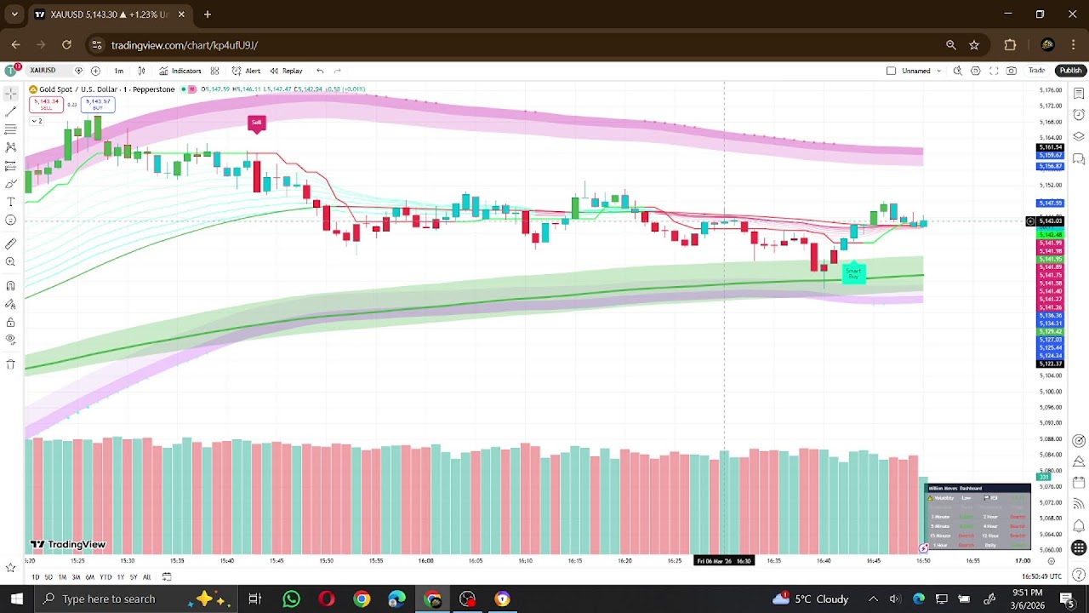Enter fullscreen mode
This screenshot has height=613, width=1089.
994,71
